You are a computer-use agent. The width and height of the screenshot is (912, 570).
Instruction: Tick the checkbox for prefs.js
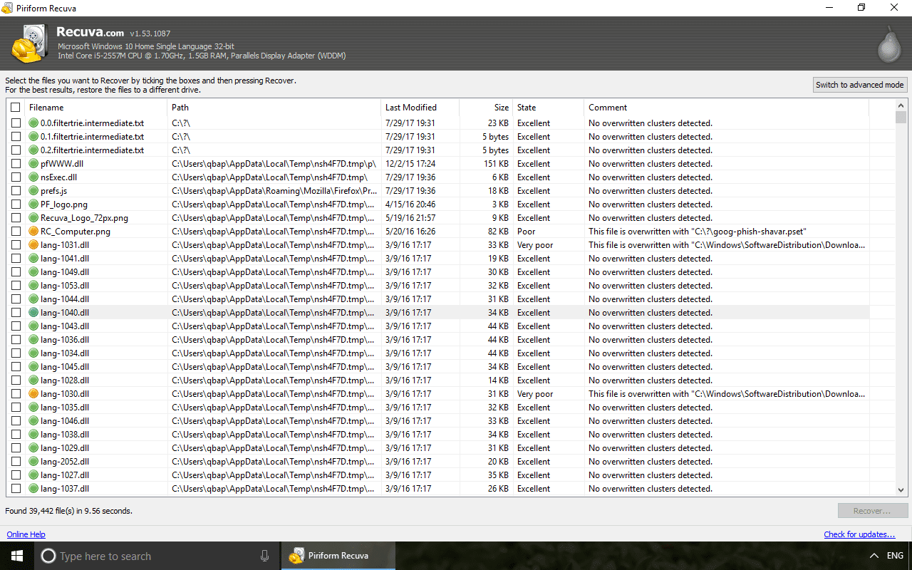point(16,191)
